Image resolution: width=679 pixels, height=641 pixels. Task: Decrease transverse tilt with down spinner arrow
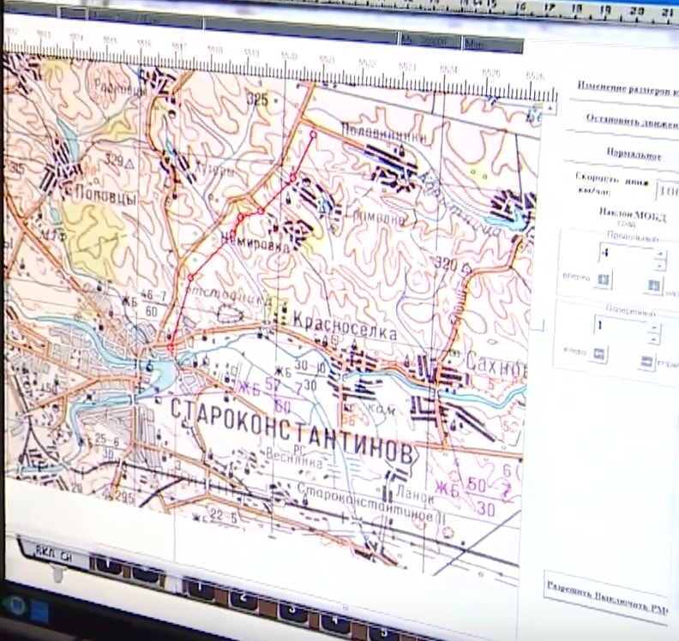click(x=654, y=339)
